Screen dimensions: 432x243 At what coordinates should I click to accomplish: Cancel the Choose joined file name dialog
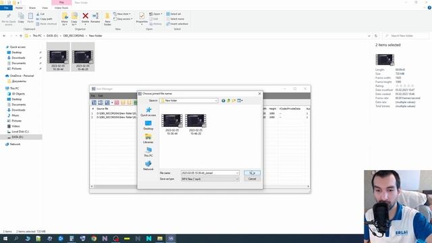point(252,179)
